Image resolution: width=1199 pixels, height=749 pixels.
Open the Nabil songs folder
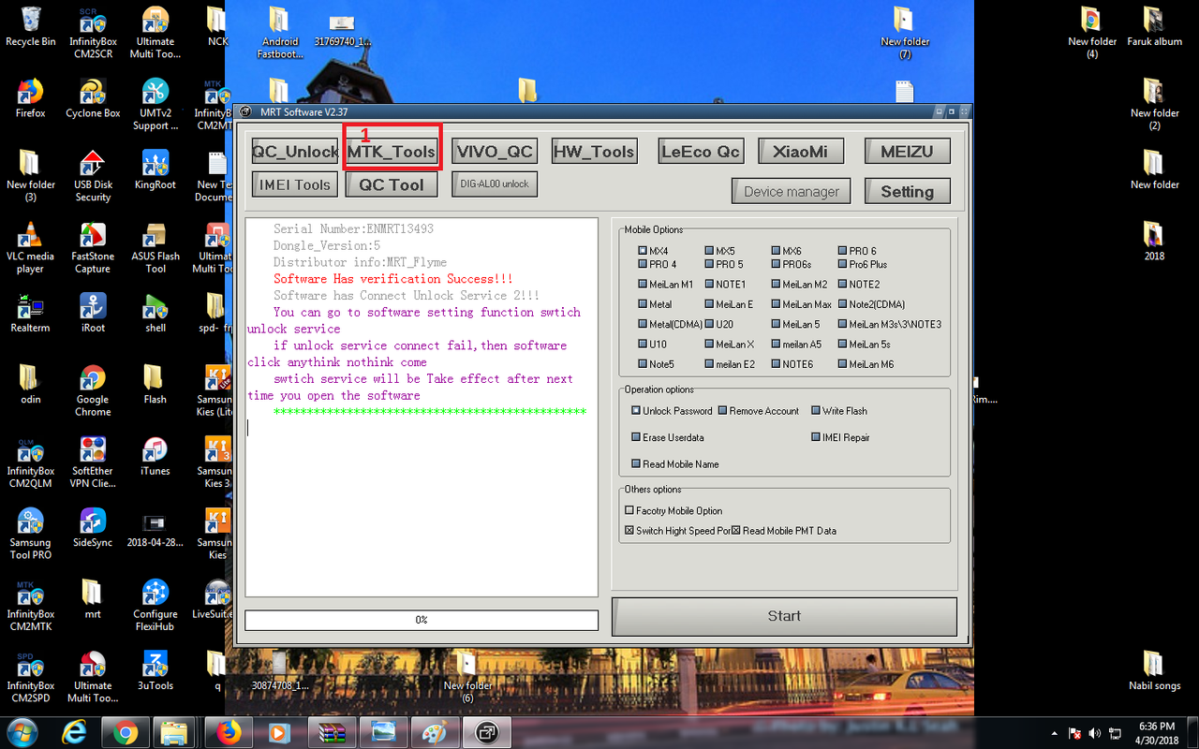pos(1154,670)
